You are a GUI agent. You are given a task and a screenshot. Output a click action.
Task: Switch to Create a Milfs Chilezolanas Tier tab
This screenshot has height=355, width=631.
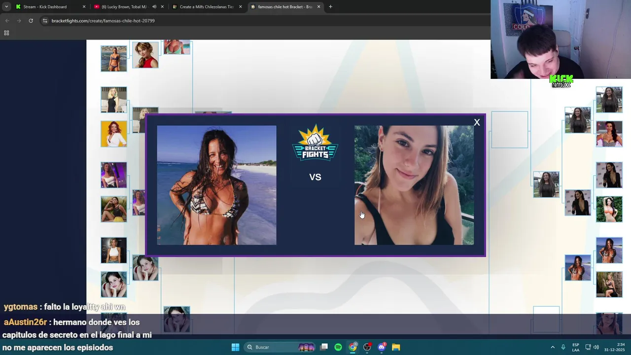click(206, 7)
